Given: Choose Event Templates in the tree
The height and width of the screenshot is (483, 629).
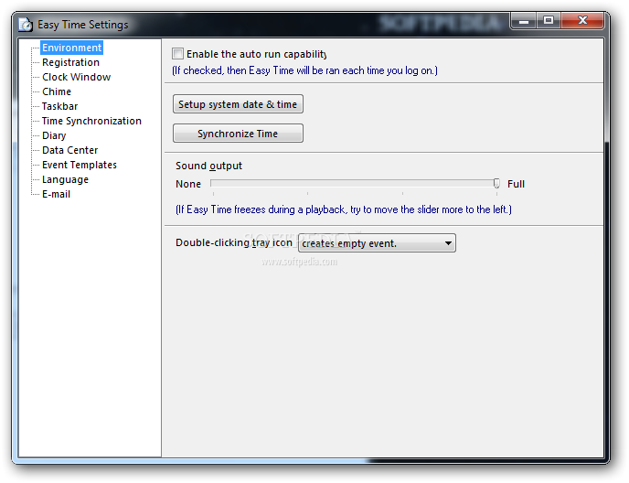Looking at the screenshot, I should tap(80, 165).
